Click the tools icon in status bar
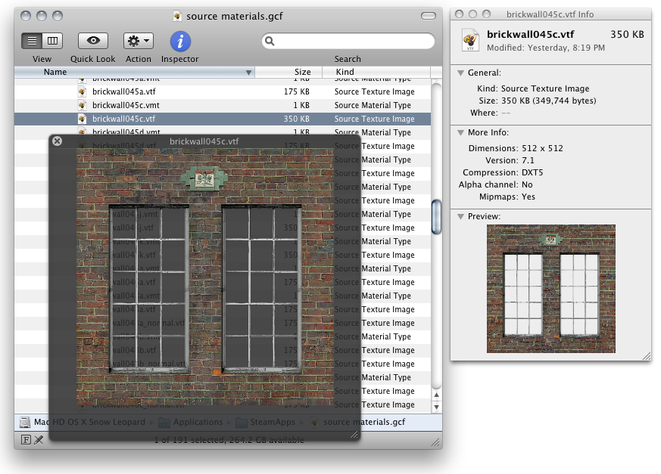 tap(39, 440)
